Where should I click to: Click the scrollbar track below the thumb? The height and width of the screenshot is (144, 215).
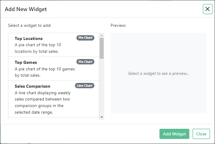pyautogui.click(x=102, y=89)
